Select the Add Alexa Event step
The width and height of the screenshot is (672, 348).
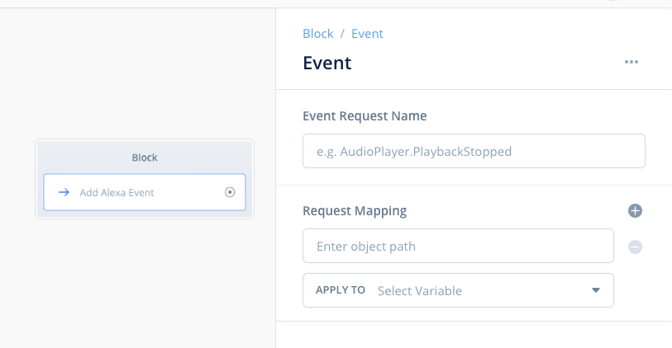[145, 192]
